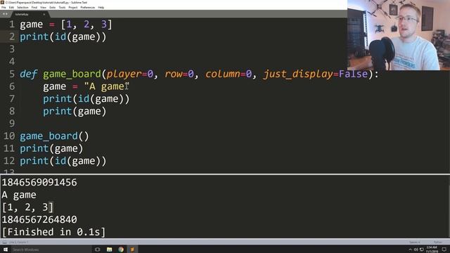Open the Selection menu

pyautogui.click(x=22, y=8)
